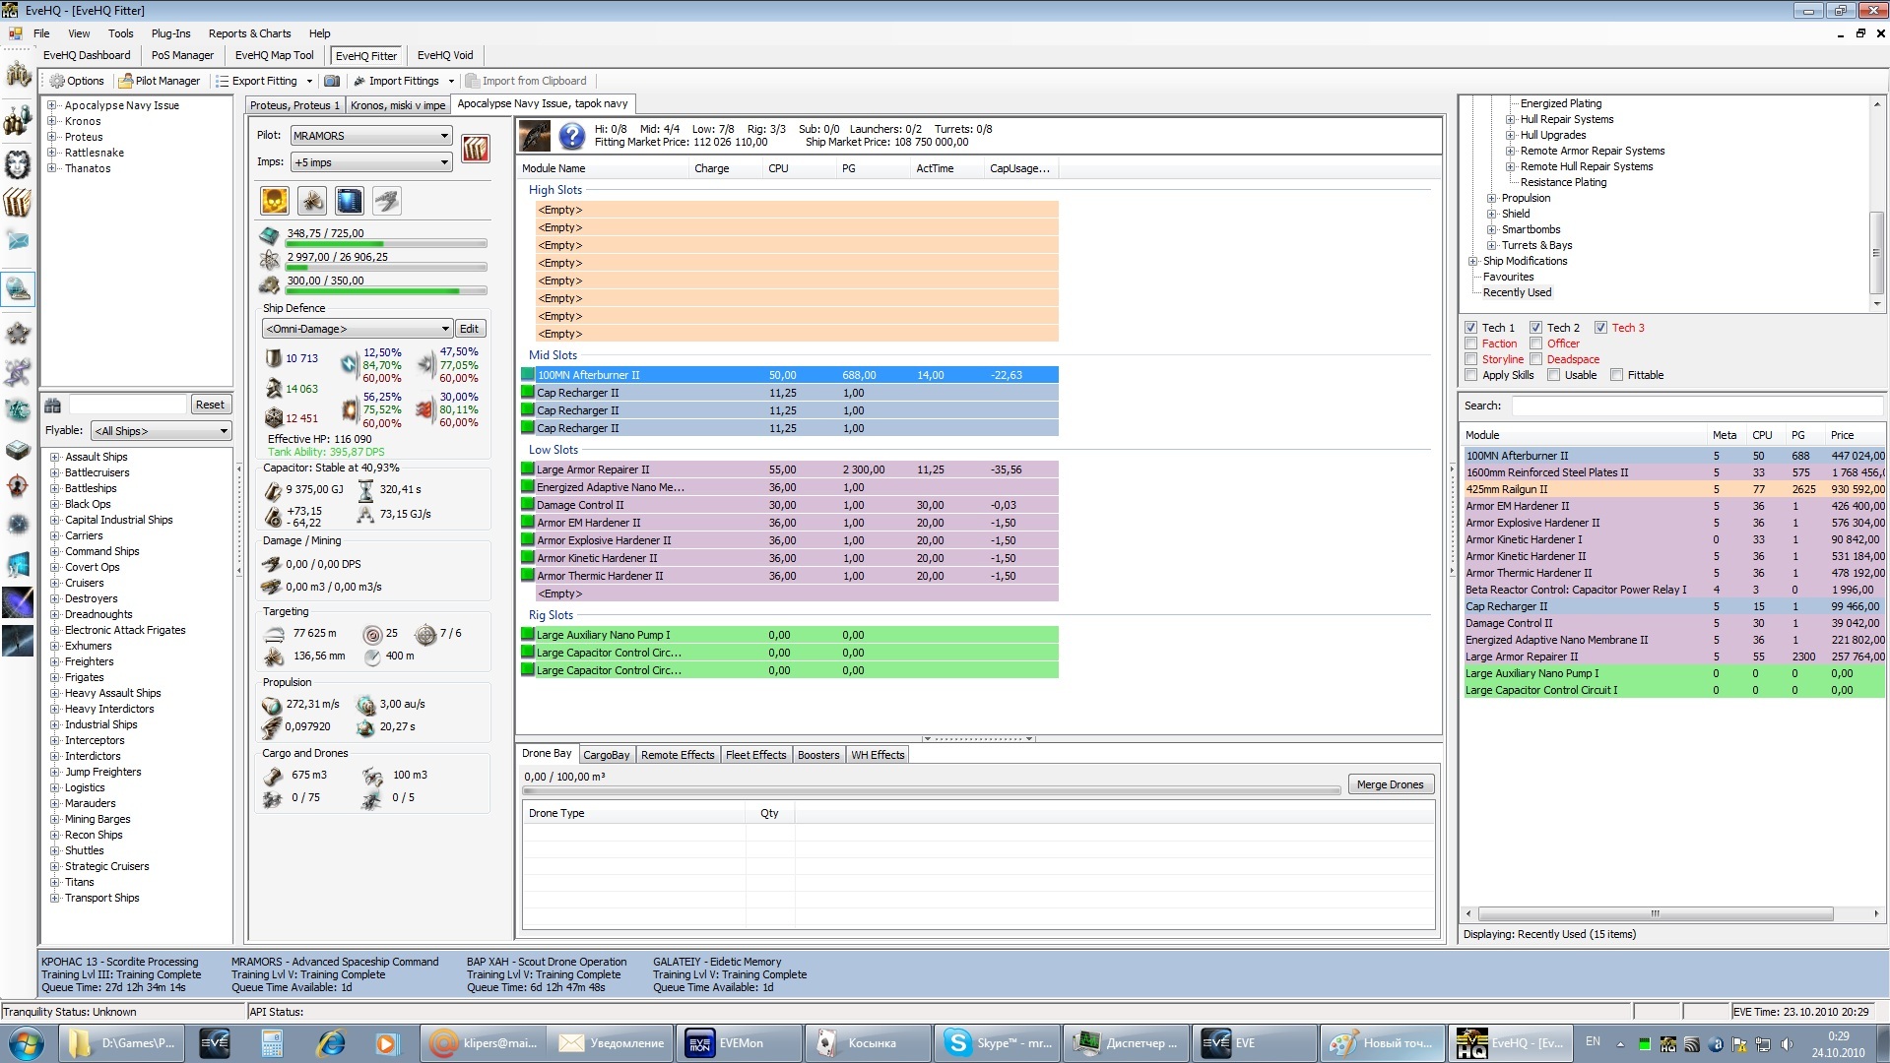Enable the Storyline filter checkbox
The width and height of the screenshot is (1890, 1063).
(1471, 359)
